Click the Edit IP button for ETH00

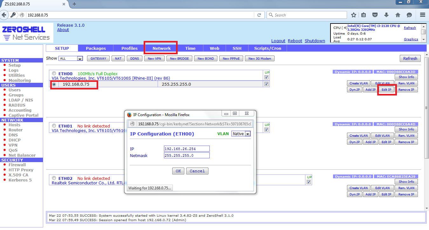click(386, 89)
